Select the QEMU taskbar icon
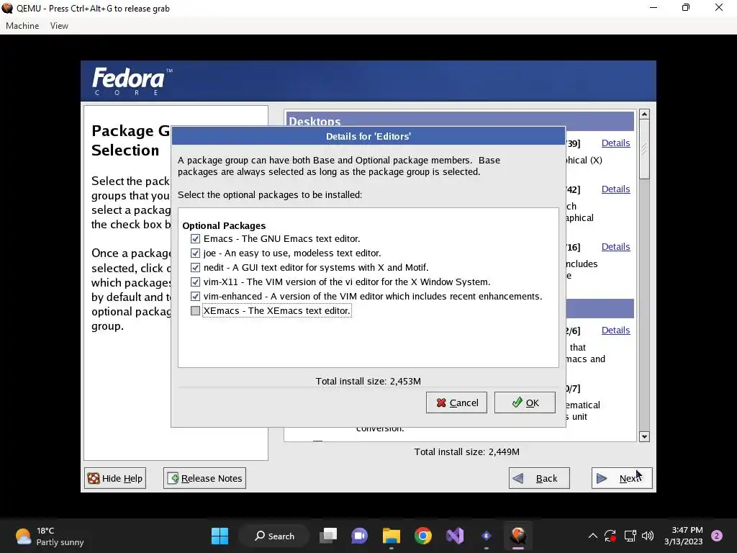The height and width of the screenshot is (553, 737). tap(518, 536)
